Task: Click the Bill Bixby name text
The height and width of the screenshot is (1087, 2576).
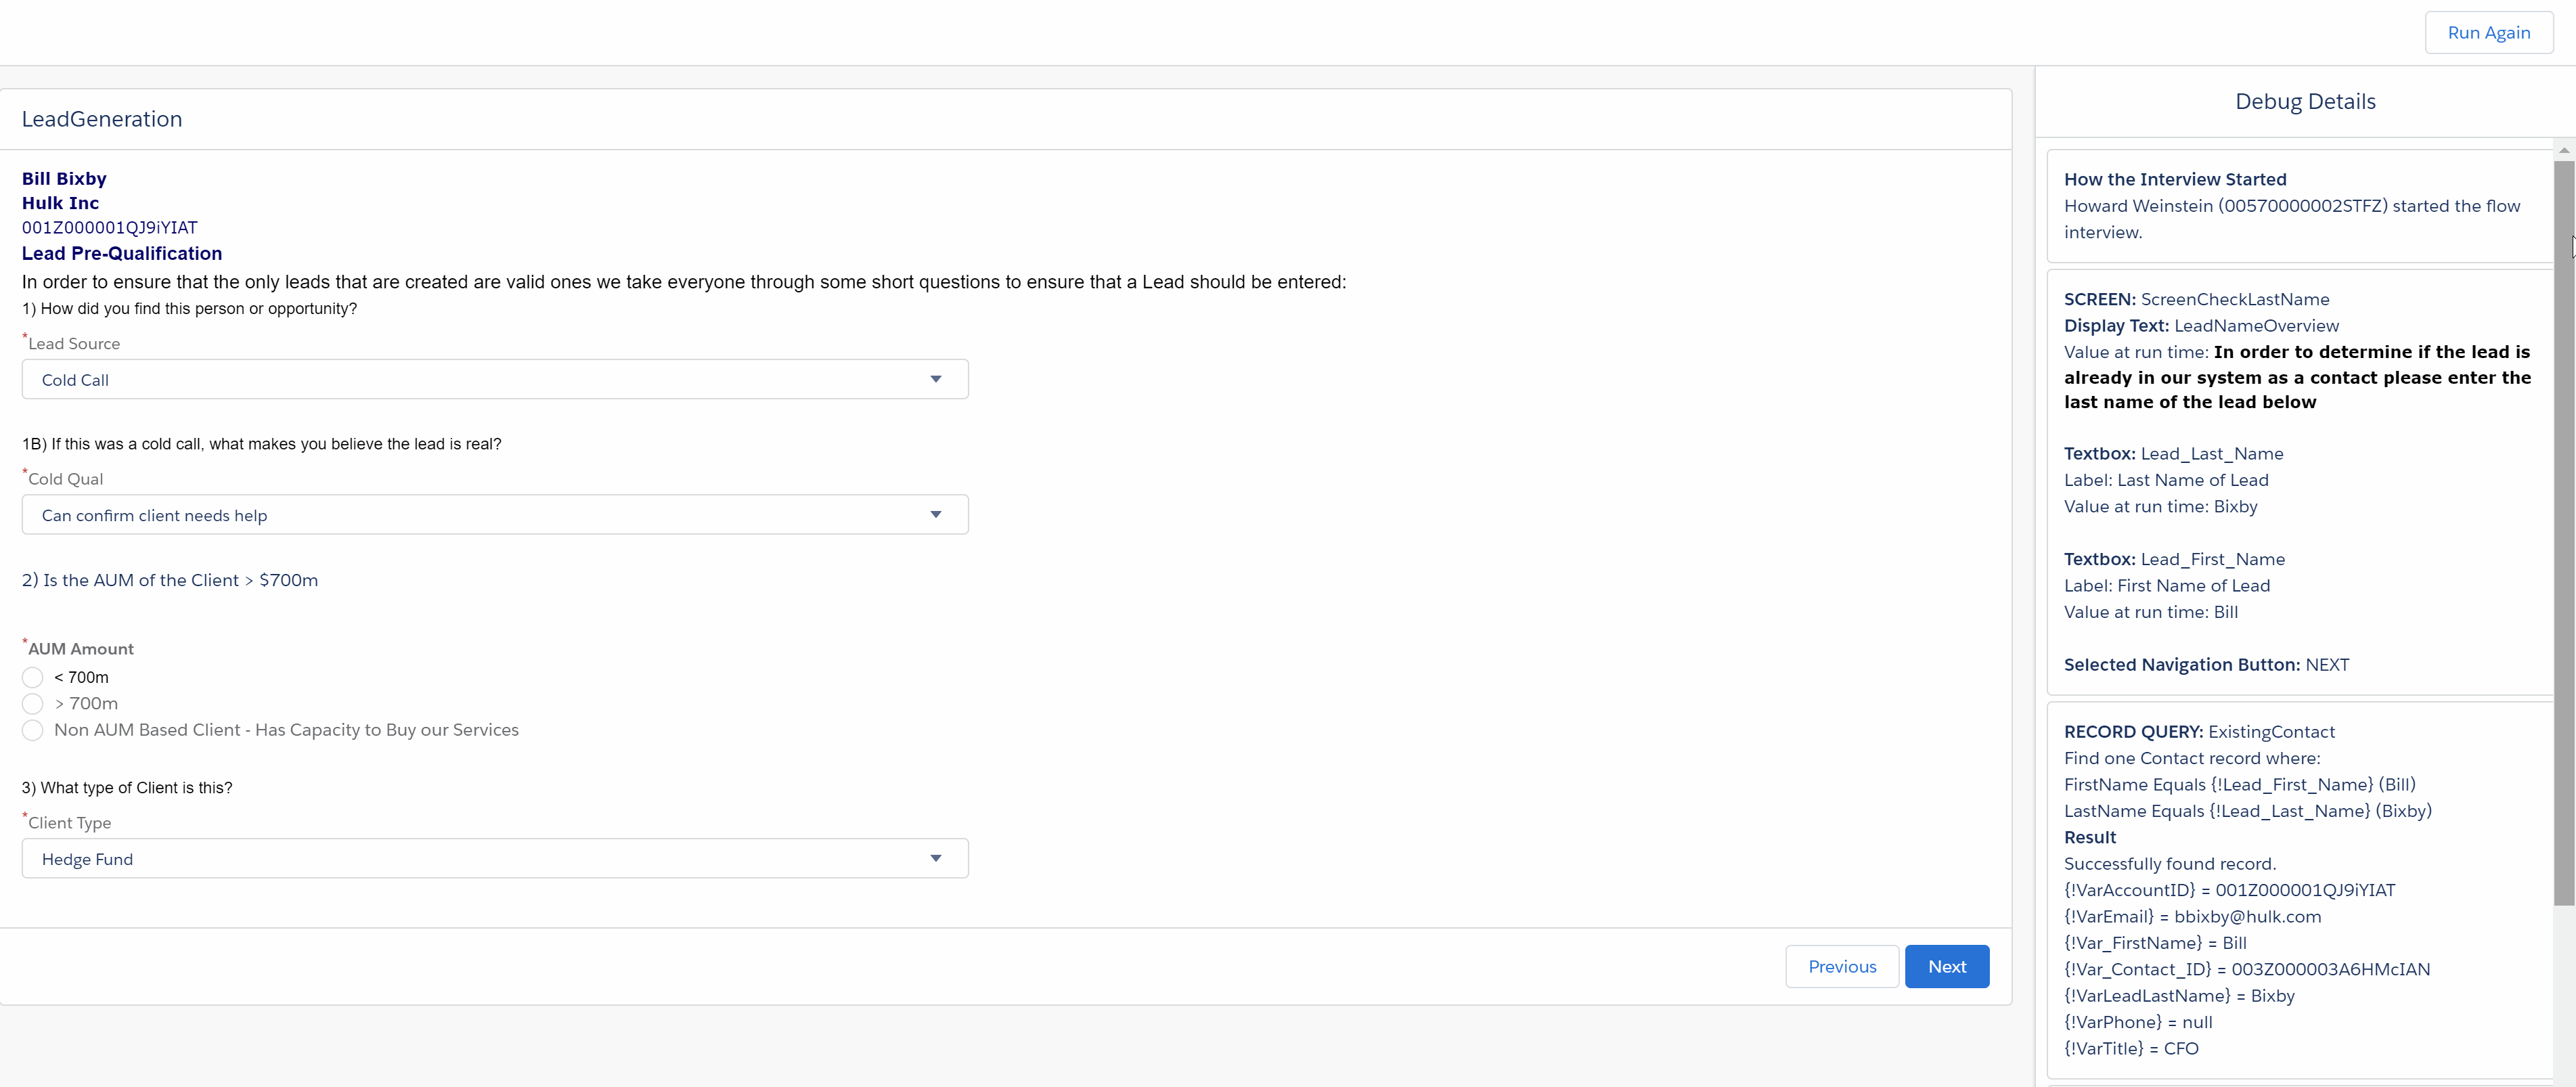Action: (64, 178)
